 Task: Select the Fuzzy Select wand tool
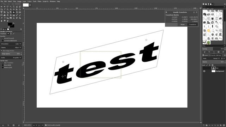point(11,6)
